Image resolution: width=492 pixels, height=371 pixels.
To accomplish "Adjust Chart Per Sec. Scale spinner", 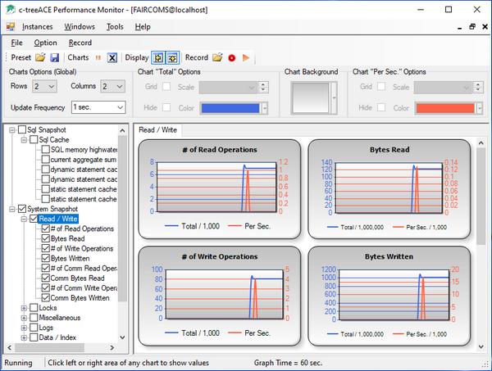I will tap(478, 88).
